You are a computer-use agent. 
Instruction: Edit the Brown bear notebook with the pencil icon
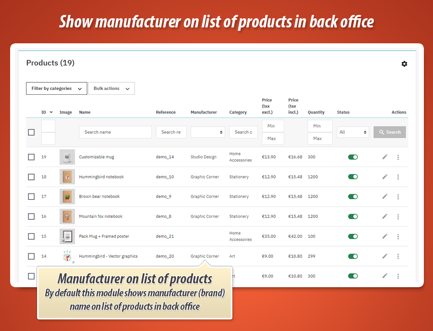pos(384,196)
